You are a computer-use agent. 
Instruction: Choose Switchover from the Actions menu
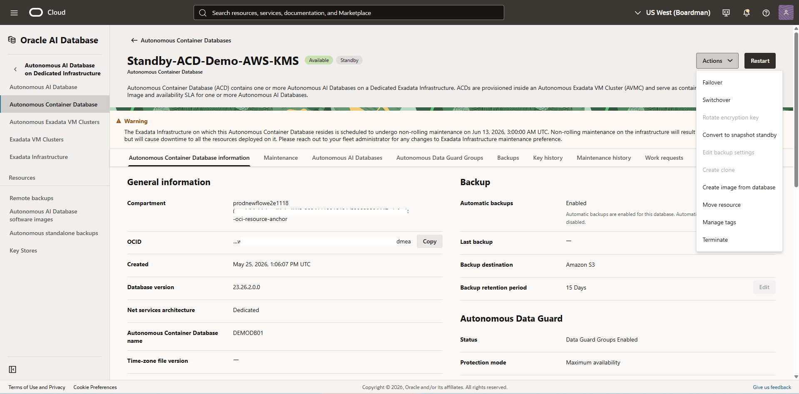739,100
